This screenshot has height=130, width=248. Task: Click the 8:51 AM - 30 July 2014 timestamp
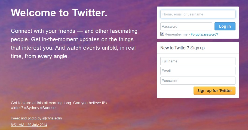coord(29,125)
